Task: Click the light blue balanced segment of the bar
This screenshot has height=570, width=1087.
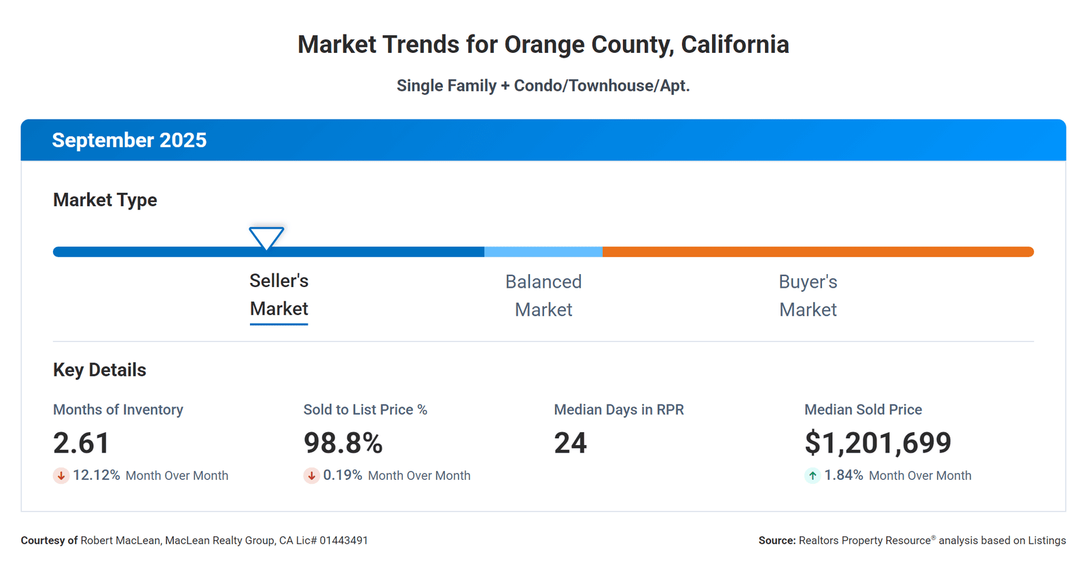Action: point(543,252)
